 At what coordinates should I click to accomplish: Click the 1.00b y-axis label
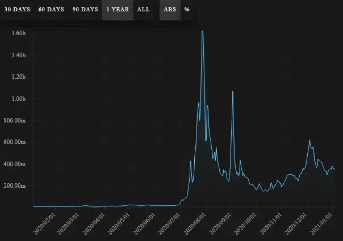pos(19,99)
